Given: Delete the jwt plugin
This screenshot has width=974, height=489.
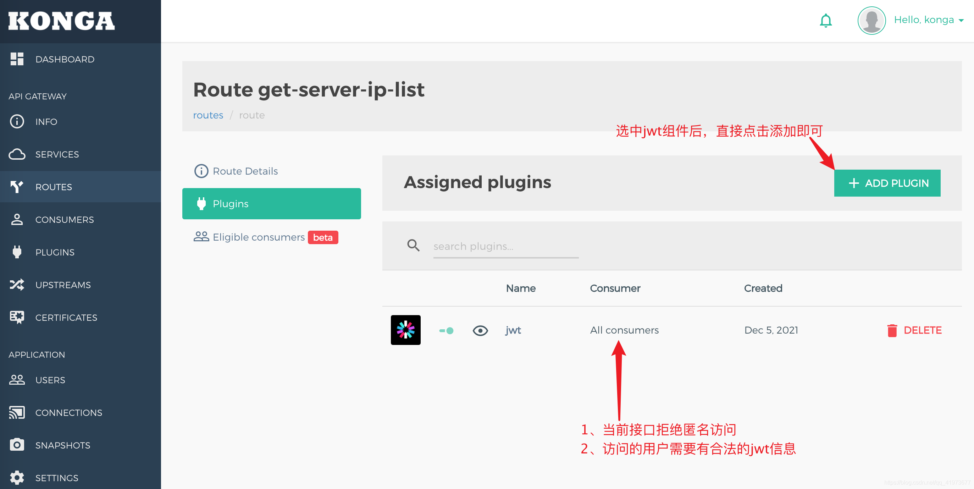Looking at the screenshot, I should point(915,330).
